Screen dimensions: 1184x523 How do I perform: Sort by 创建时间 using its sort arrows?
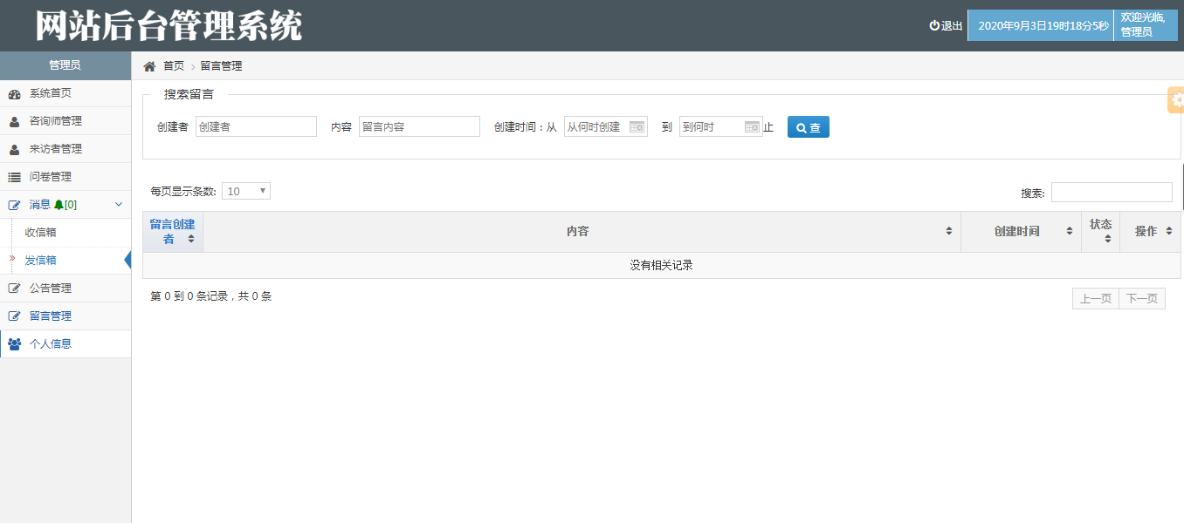pos(1069,230)
